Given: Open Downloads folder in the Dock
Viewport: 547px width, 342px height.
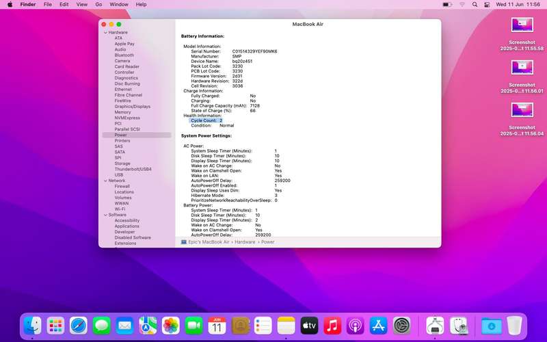Looking at the screenshot, I should click(x=491, y=326).
